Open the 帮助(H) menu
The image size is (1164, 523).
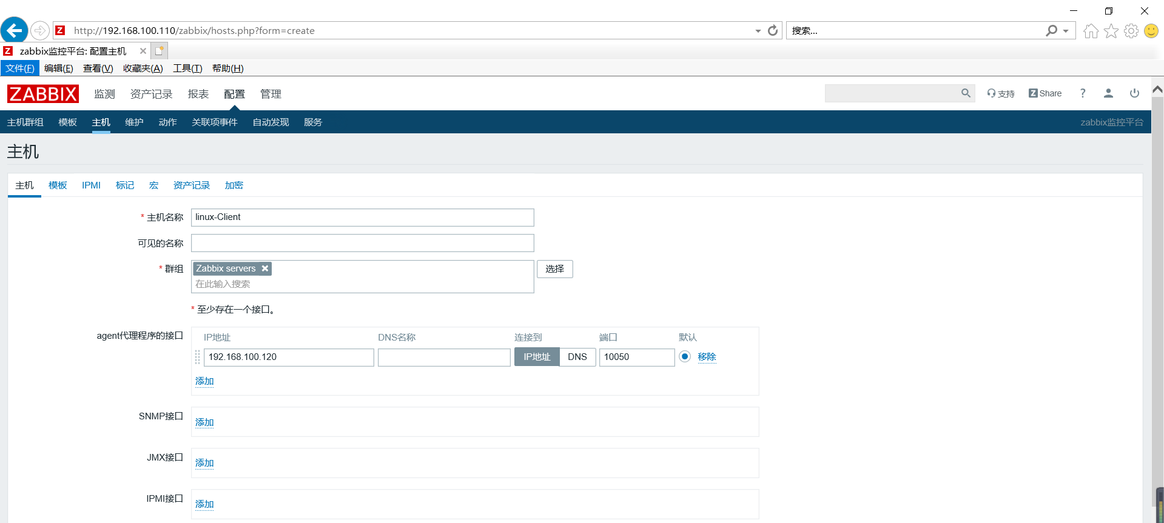228,68
